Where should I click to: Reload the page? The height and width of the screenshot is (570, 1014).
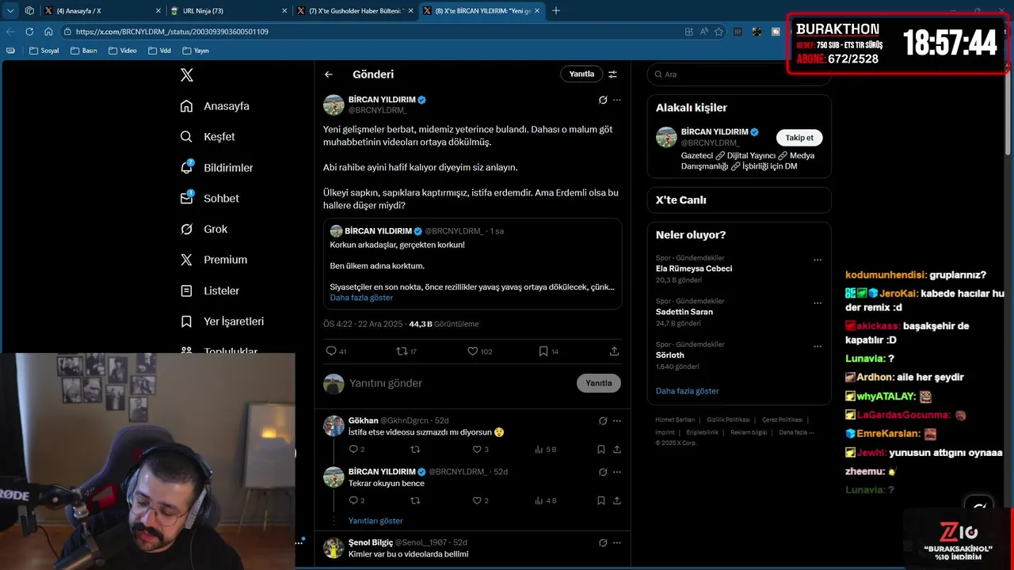click(29, 32)
